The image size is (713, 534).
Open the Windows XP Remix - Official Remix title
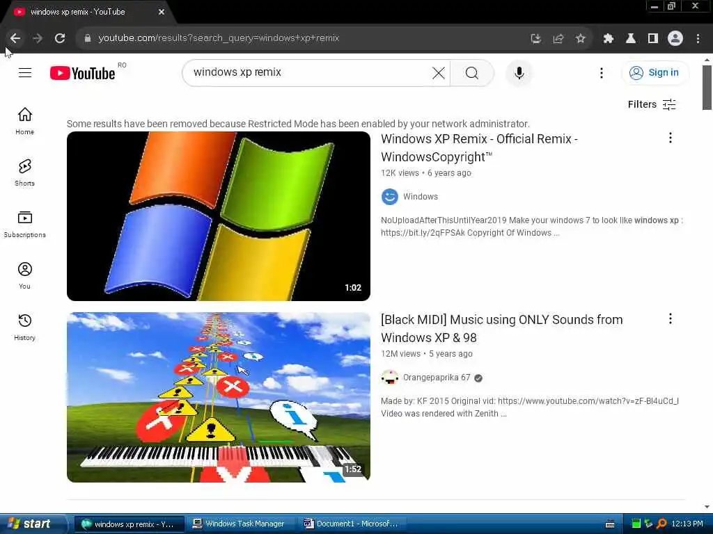point(479,148)
